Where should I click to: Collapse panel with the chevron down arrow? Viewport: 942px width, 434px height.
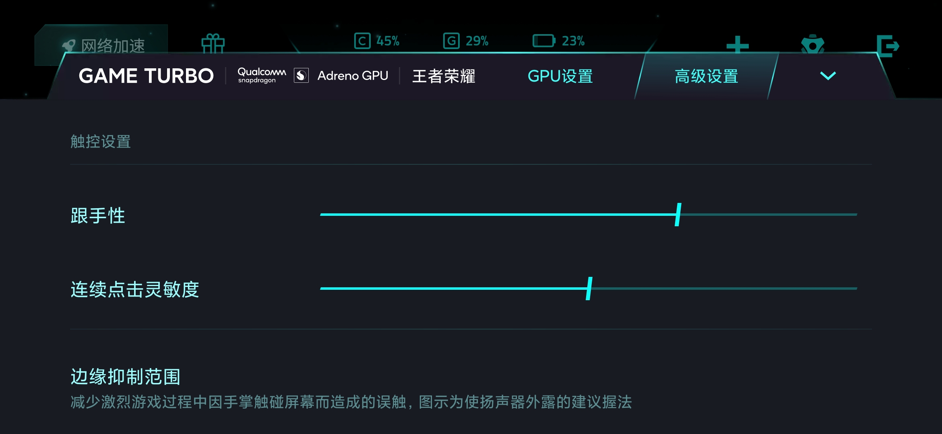click(x=828, y=76)
